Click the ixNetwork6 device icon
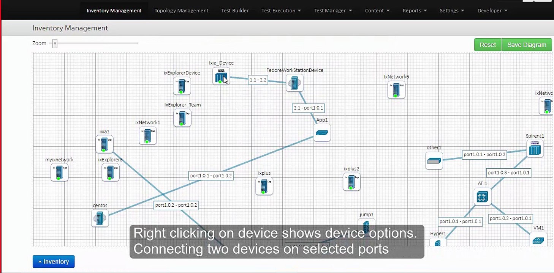554x273 pixels. 396,90
